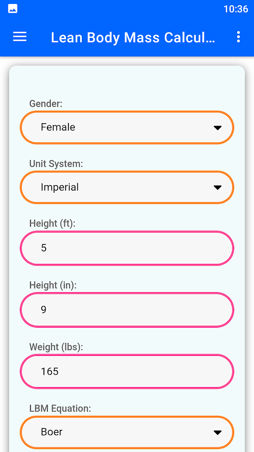
Task: Click the "LBM Equation:" label
Action: [x=60, y=408]
